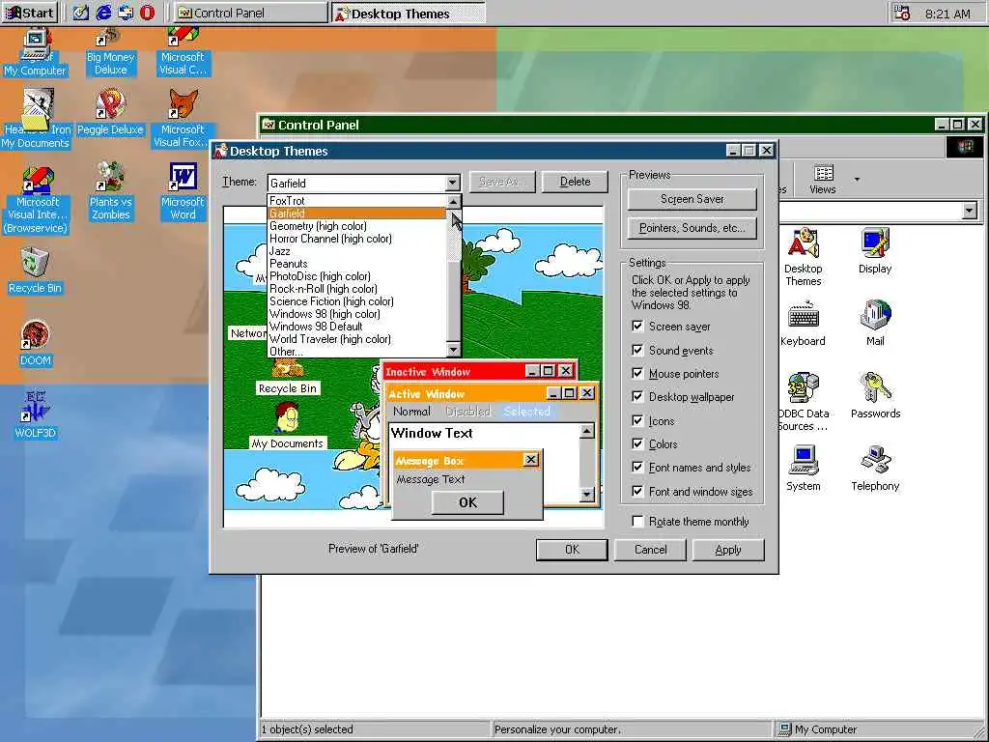Choose FoxTrot from the theme list

pos(356,201)
